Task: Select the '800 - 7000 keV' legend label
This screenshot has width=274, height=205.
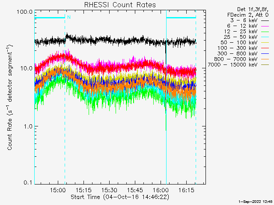Action: [236, 59]
